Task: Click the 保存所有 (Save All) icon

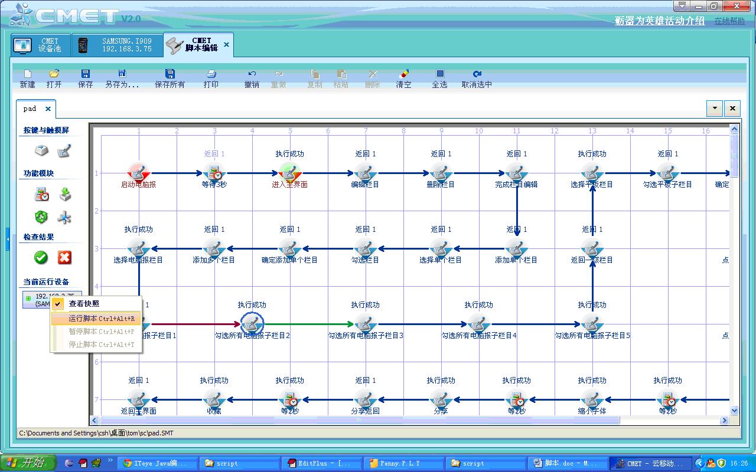Action: coord(170,74)
